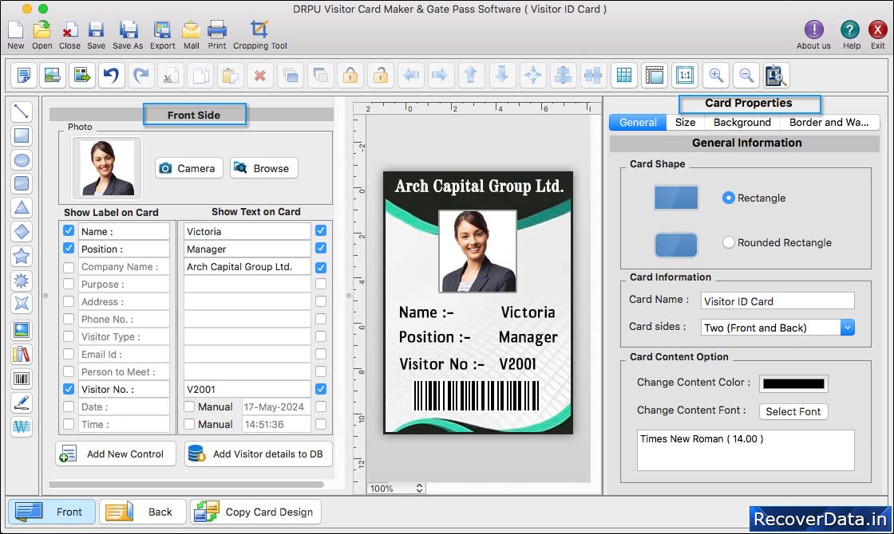Click the Select Font button
The height and width of the screenshot is (534, 894).
[793, 411]
